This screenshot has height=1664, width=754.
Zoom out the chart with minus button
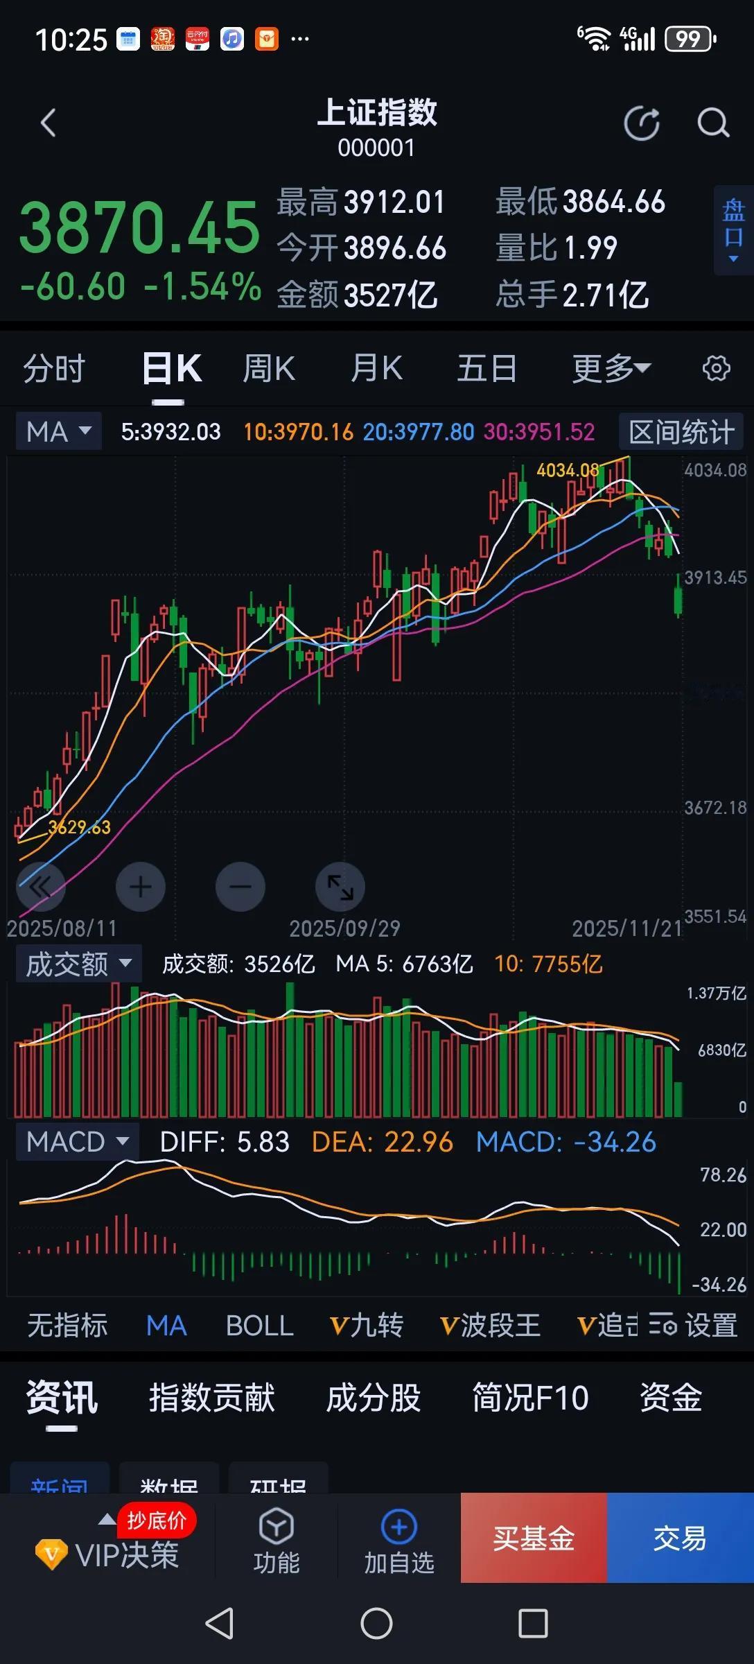(x=240, y=886)
